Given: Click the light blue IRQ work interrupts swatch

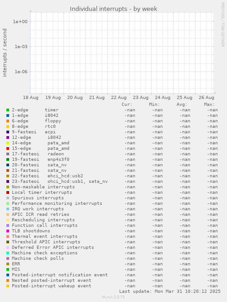Looking at the screenshot, I should (x=8, y=209).
